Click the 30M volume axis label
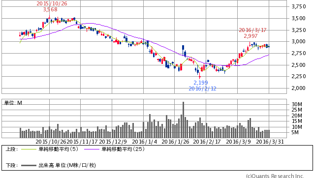The width and height of the screenshot is (314, 178). tap(297, 104)
